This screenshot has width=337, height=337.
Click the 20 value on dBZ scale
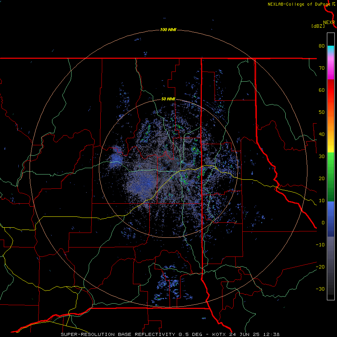[x=322, y=179]
